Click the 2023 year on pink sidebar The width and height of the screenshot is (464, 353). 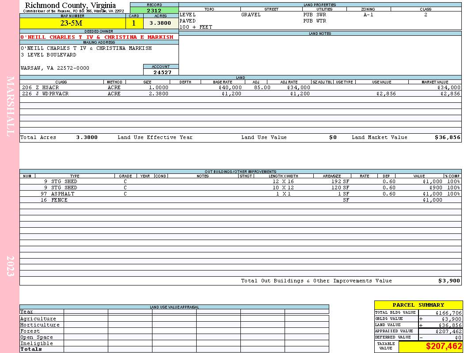(10, 266)
